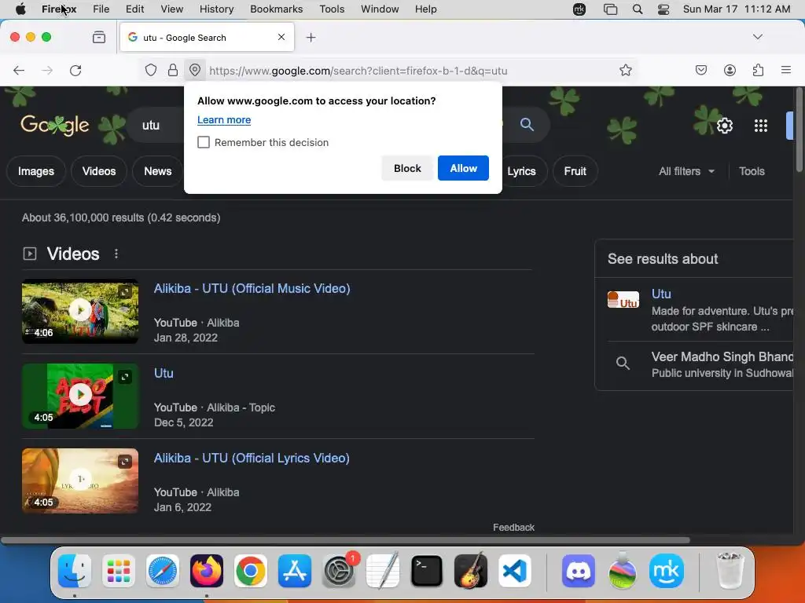Play the 4:06 Official Music Video thumbnail
805x603 pixels.
[x=80, y=311]
